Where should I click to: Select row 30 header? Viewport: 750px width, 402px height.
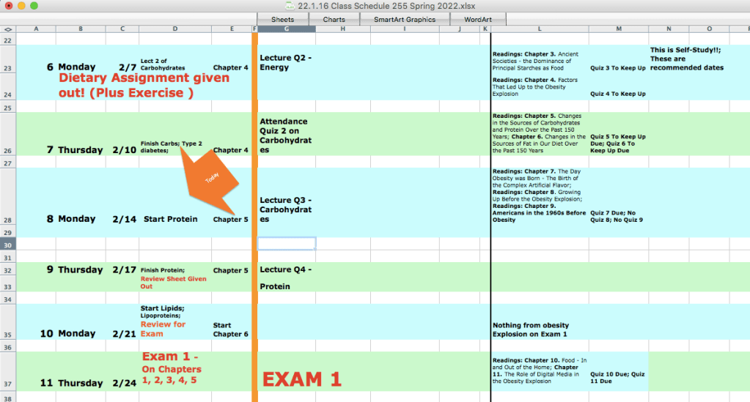8,244
